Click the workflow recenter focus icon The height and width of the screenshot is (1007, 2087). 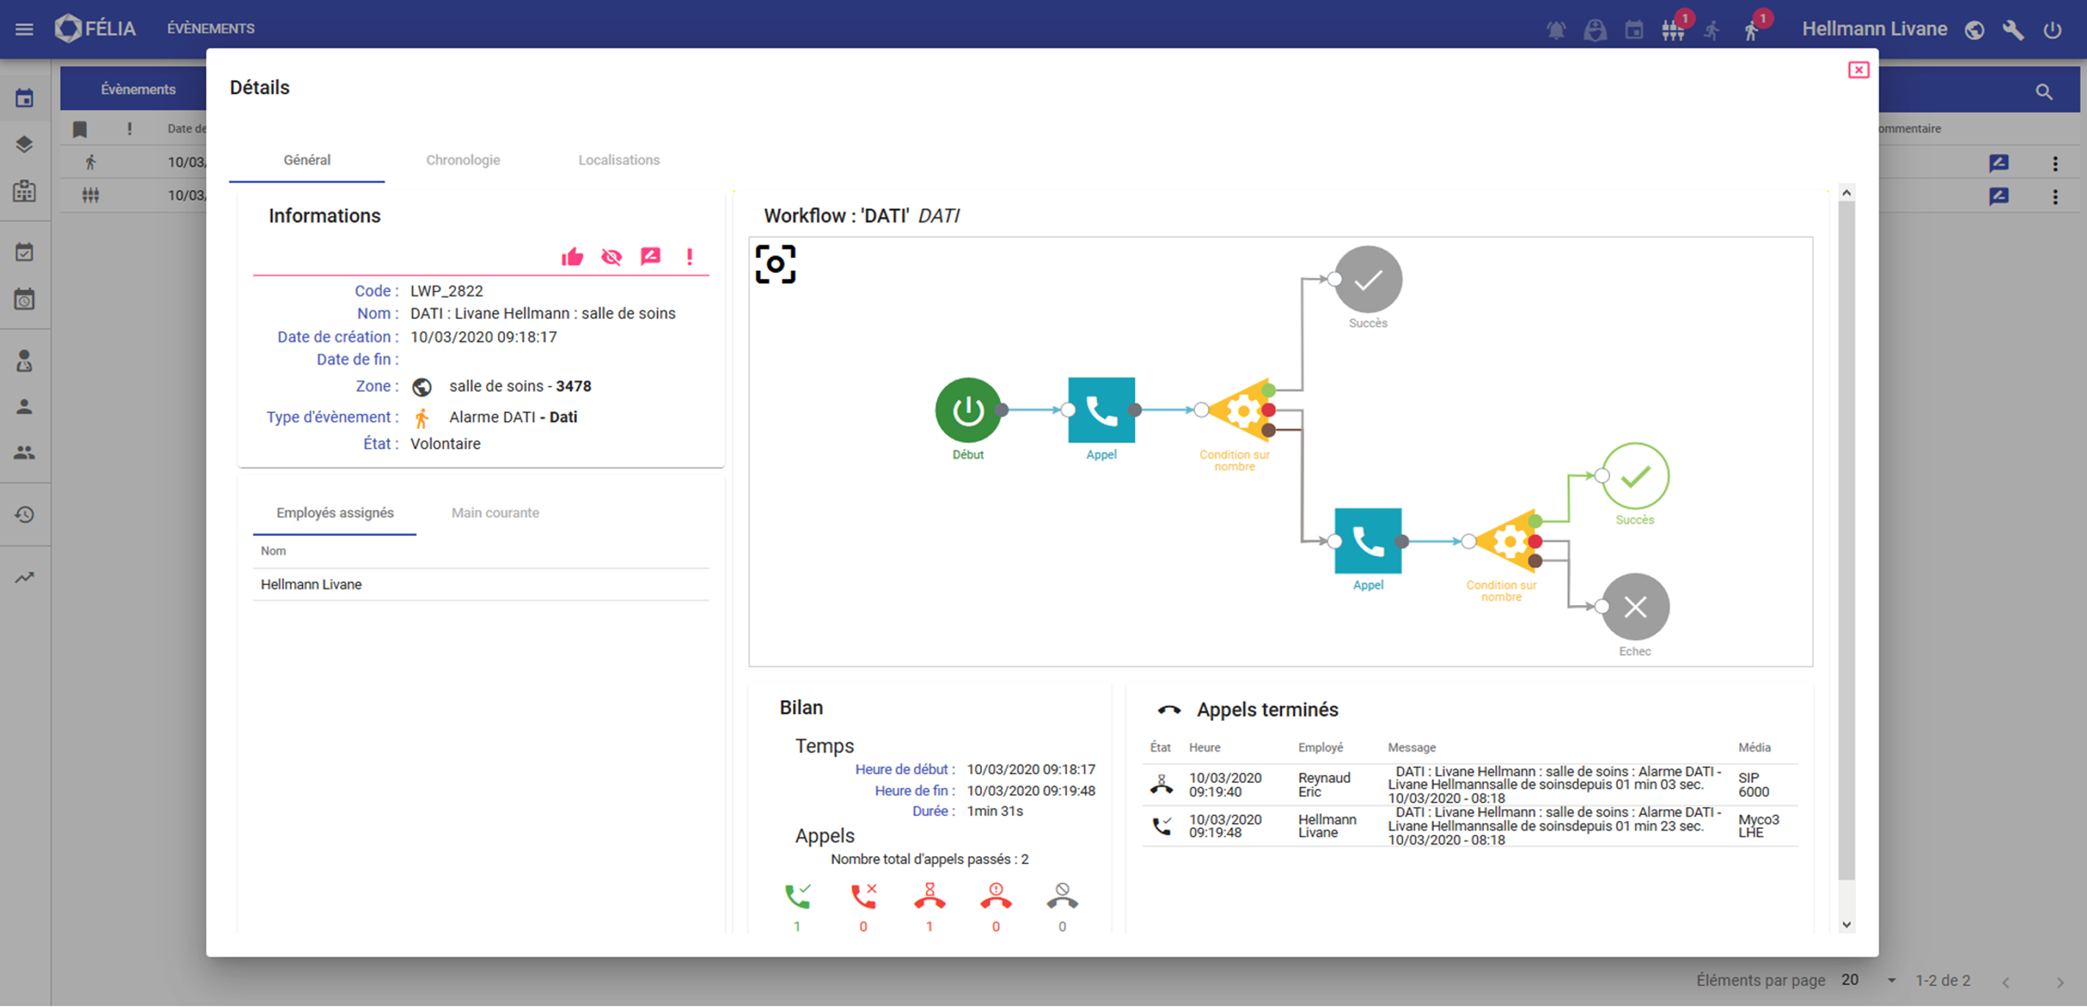tap(775, 264)
